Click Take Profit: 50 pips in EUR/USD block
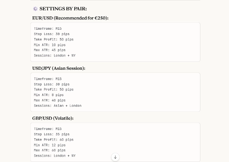Image resolution: width=229 pixels, height=162 pixels. [x=53, y=39]
